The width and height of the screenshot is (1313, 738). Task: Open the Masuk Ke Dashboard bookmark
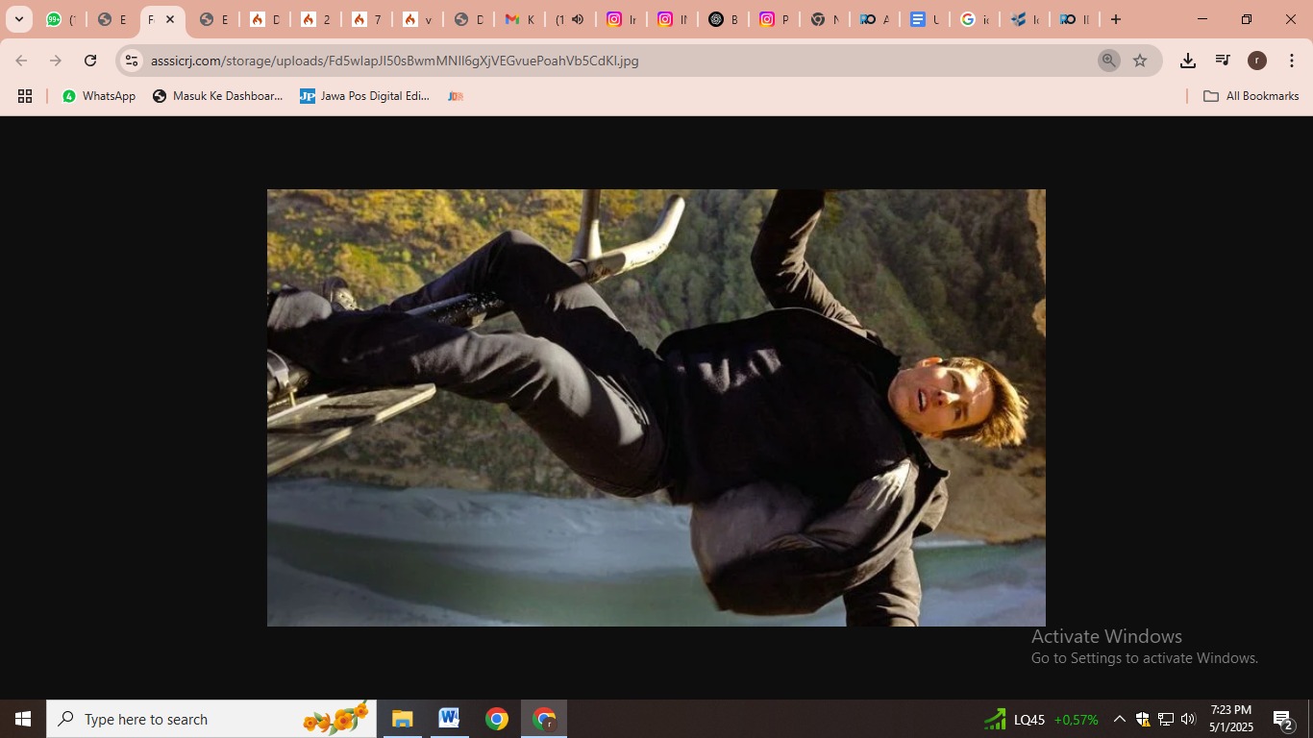(x=218, y=96)
